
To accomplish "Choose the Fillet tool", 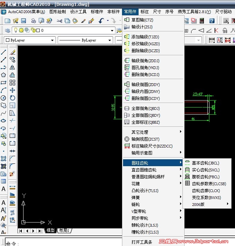I will point(12,166).
